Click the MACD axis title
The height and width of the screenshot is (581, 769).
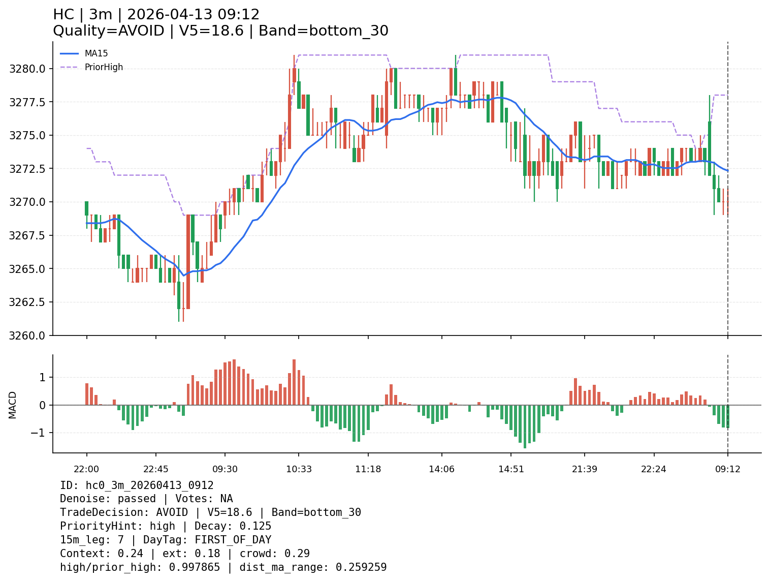coord(13,405)
